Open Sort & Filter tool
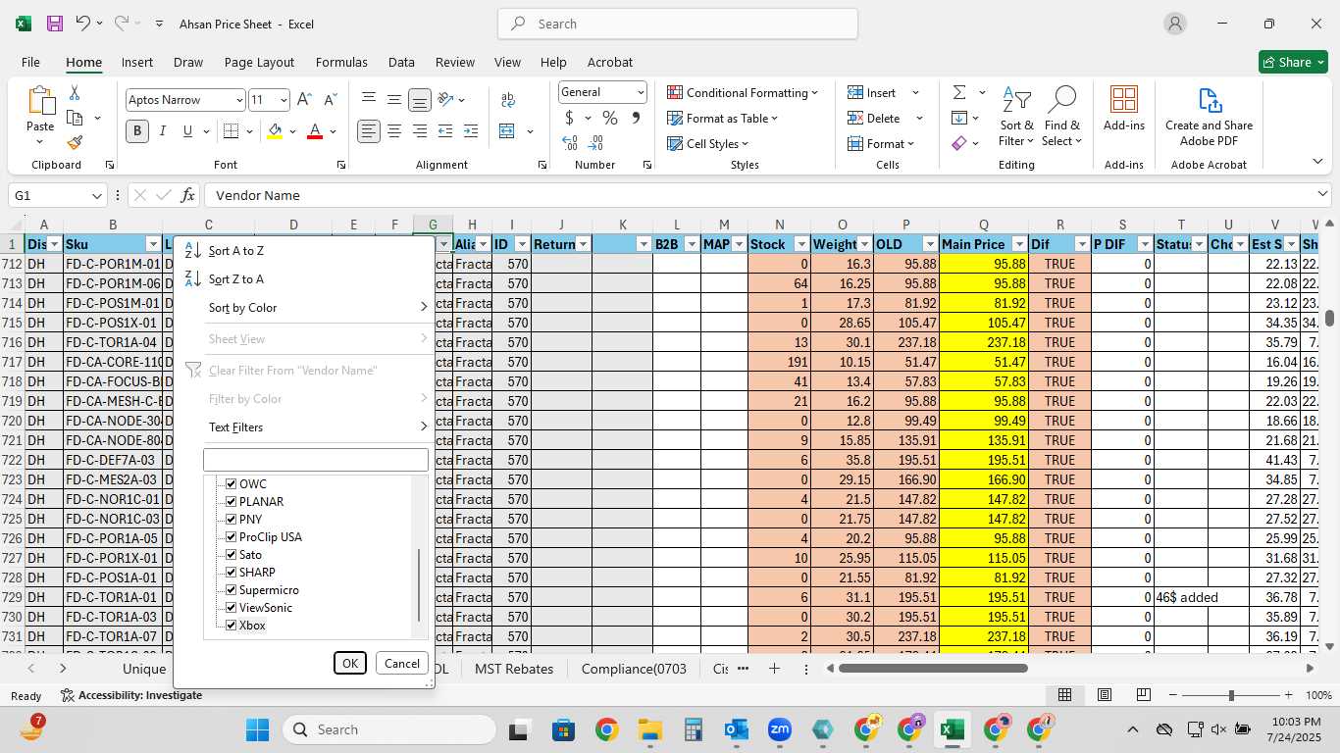The width and height of the screenshot is (1340, 753). [x=1016, y=118]
